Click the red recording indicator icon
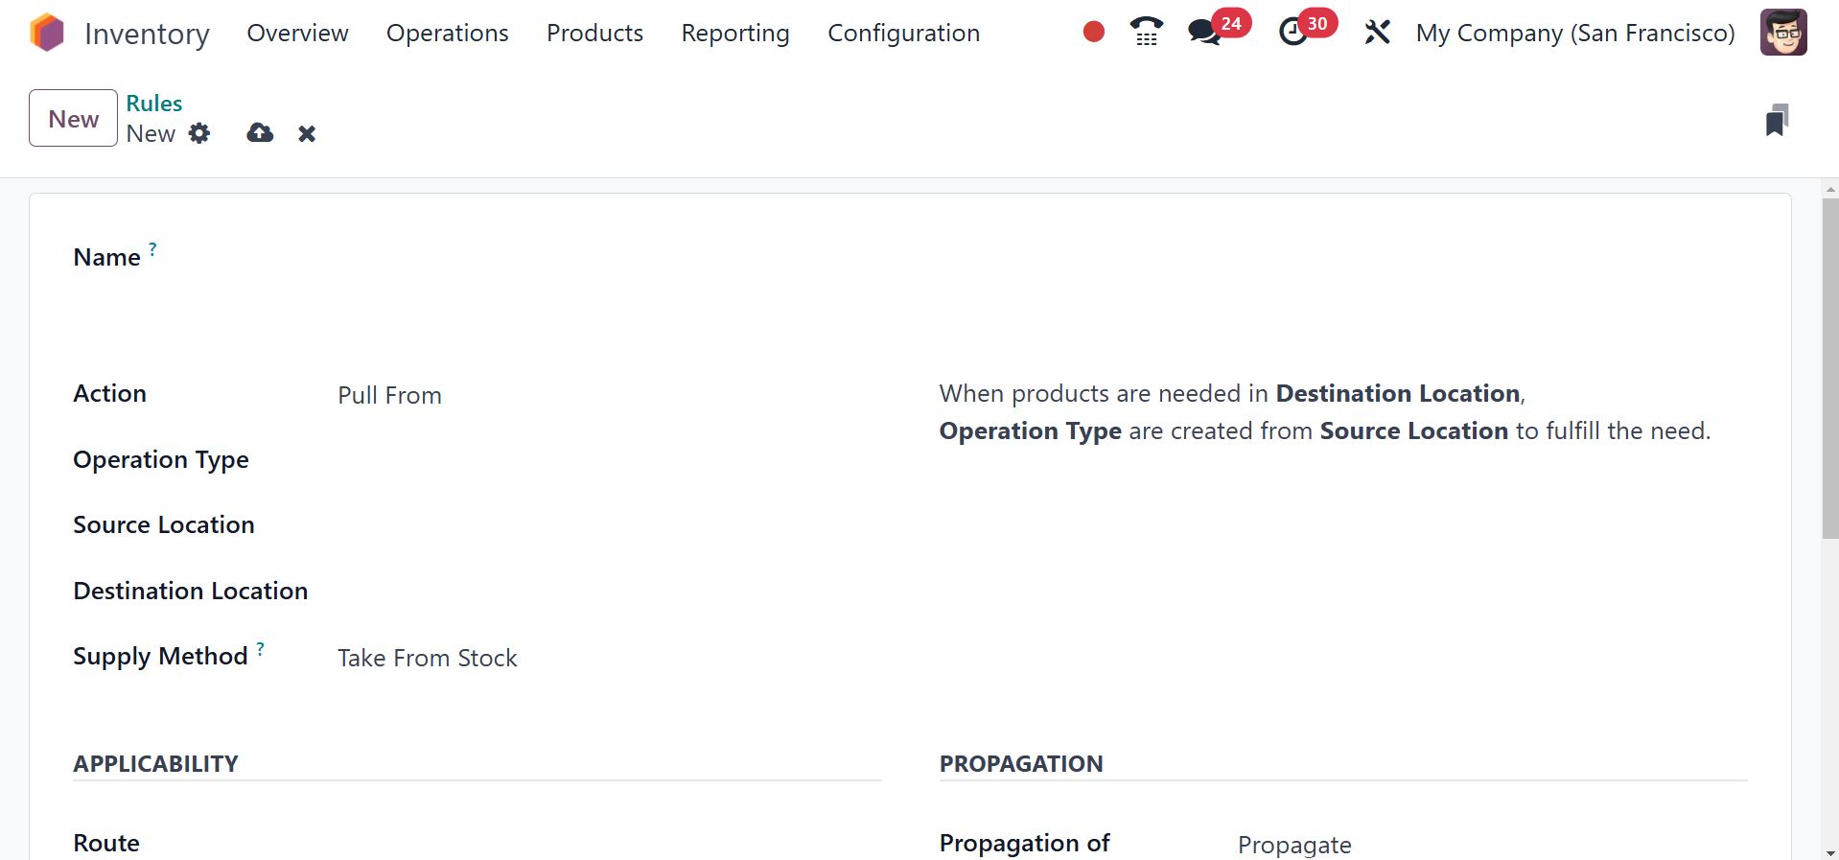The height and width of the screenshot is (860, 1839). (x=1093, y=33)
